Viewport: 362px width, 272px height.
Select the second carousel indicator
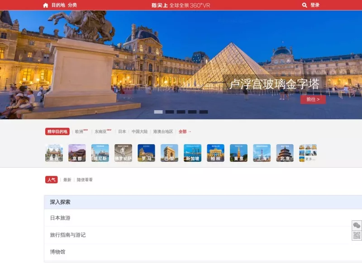170,112
